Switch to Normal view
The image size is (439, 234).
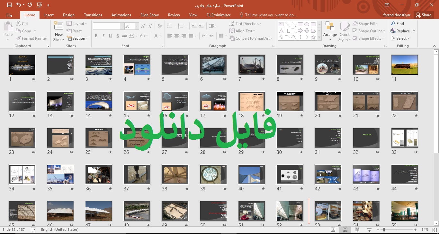coord(333,230)
